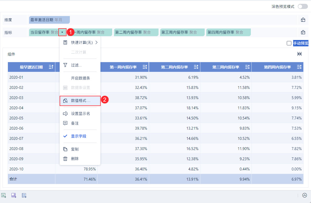The image size is (311, 203).
Task: Click sort dropdown on 第二周内留存率 column
Action: coord(196,67)
